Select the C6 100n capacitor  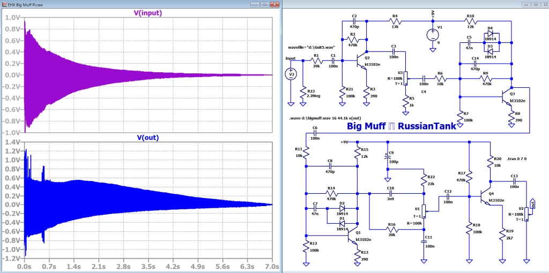click(315, 133)
